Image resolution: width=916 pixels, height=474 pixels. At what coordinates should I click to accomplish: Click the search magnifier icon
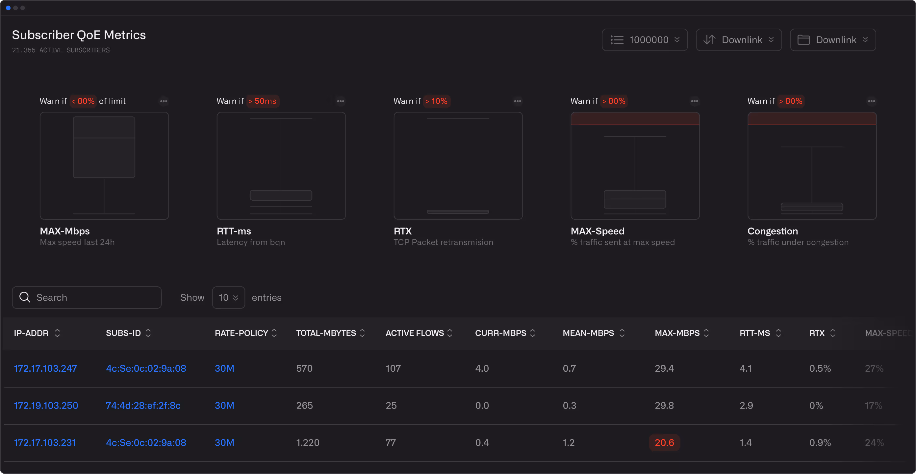coord(25,297)
